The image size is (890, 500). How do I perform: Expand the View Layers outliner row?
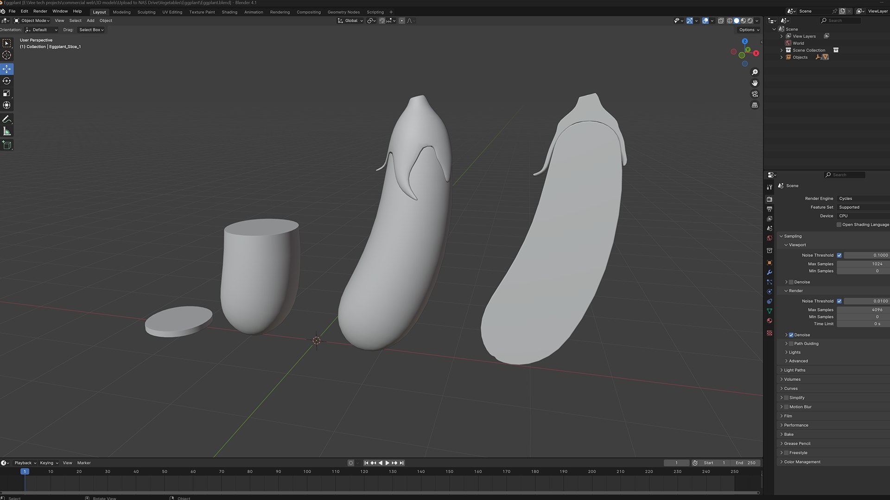tap(782, 36)
